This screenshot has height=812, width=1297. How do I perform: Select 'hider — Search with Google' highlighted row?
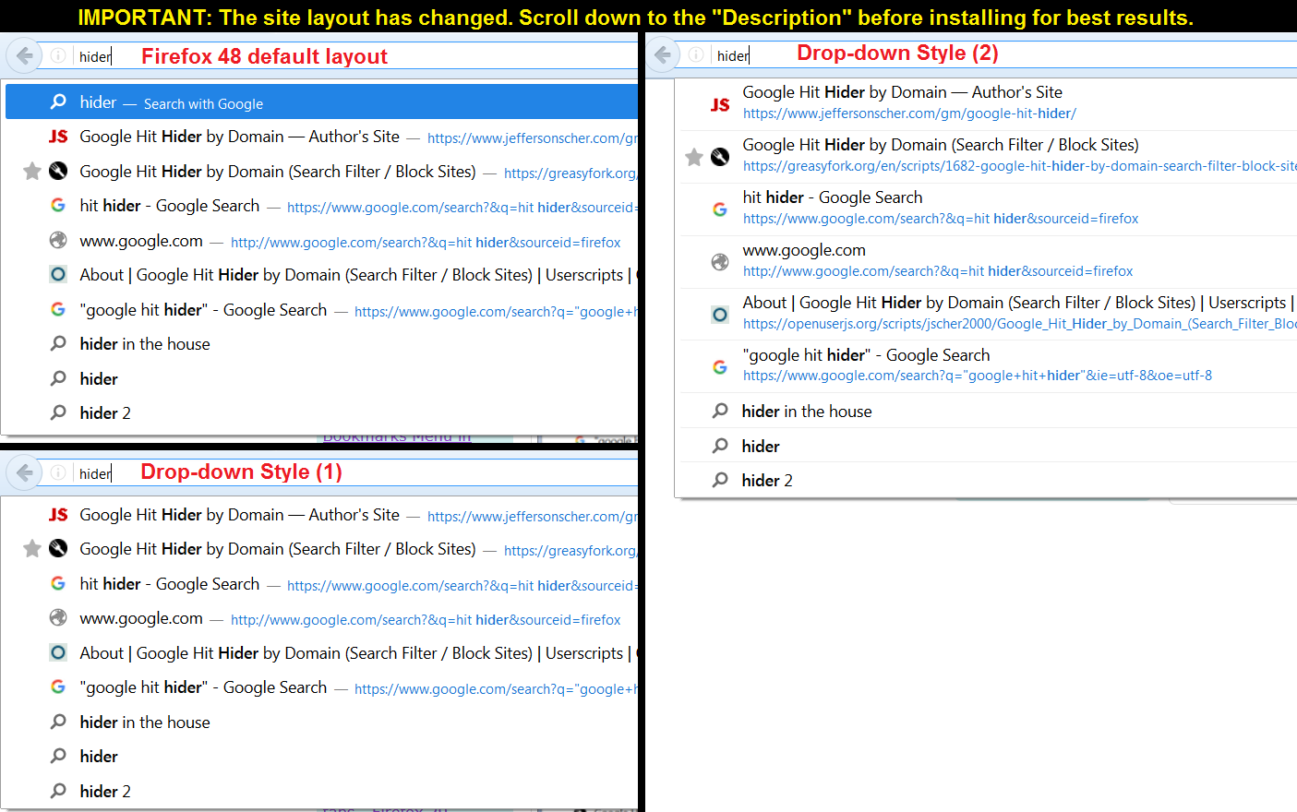coord(321,102)
